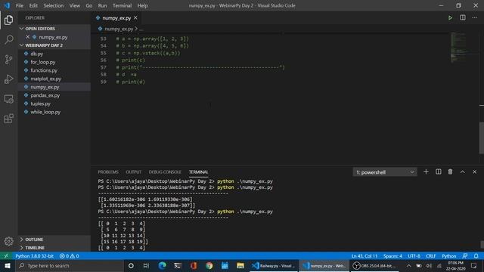Expand the Outline section
The width and height of the screenshot is (484, 272).
click(54, 240)
